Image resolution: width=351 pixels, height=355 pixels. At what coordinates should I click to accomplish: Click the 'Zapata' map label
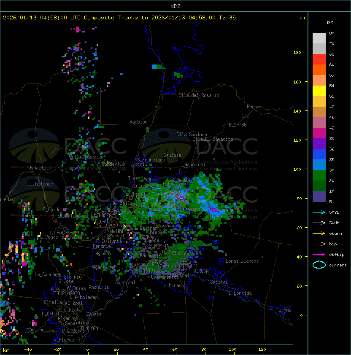point(94,314)
